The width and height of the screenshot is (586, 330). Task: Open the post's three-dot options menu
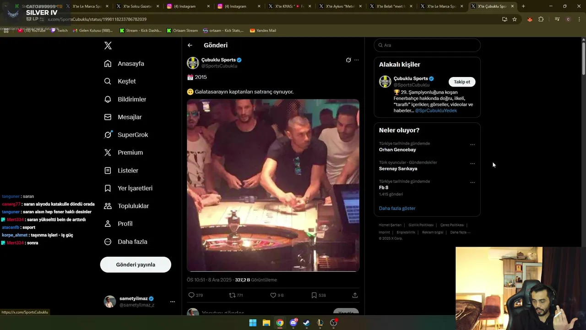(x=357, y=60)
